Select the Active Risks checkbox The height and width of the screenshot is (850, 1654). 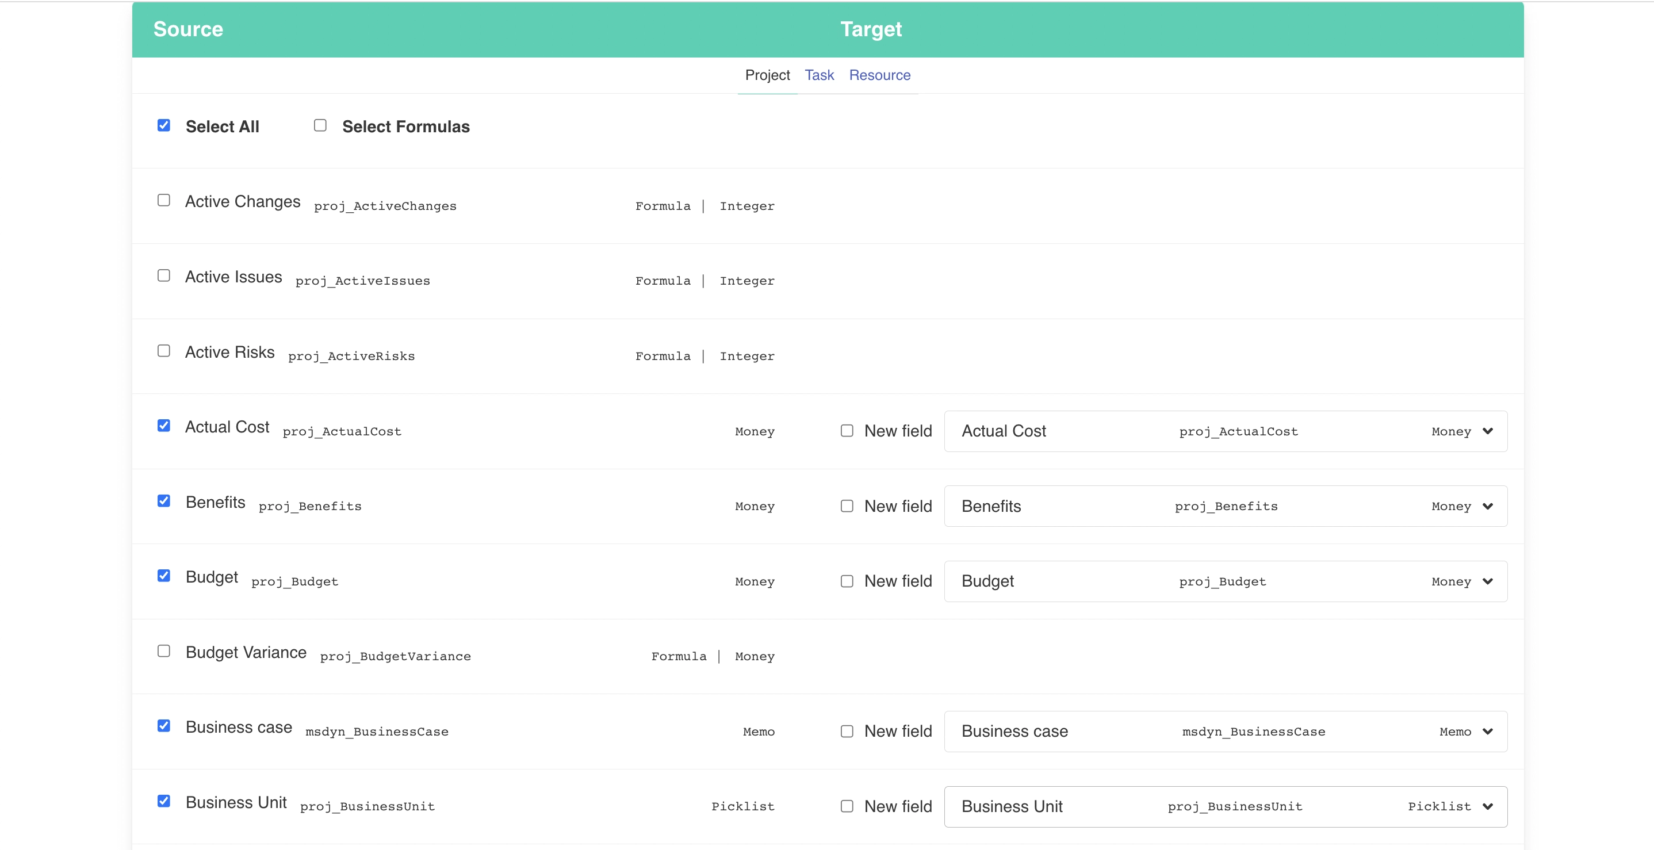tap(164, 351)
